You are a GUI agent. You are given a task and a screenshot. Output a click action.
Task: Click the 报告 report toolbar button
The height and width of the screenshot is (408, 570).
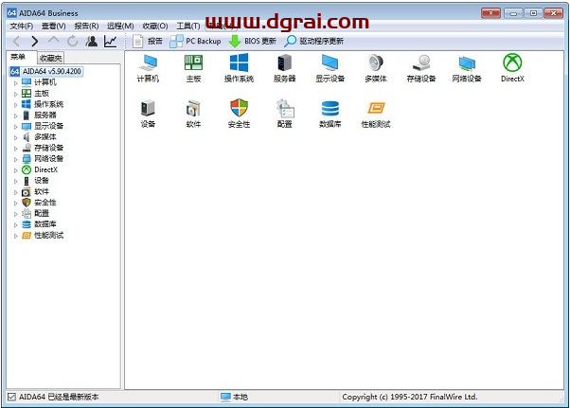[148, 41]
